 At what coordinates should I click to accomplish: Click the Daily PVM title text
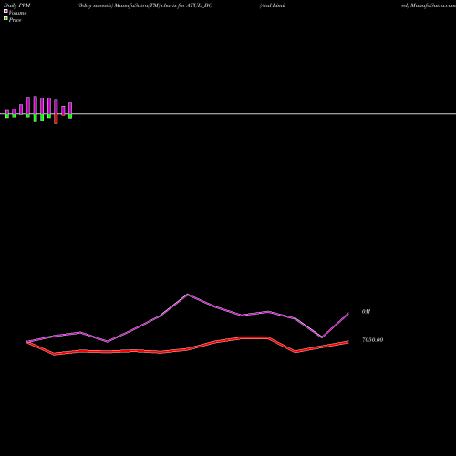(17, 5)
